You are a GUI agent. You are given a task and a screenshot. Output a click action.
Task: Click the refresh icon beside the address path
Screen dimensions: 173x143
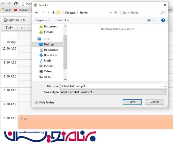115,13
